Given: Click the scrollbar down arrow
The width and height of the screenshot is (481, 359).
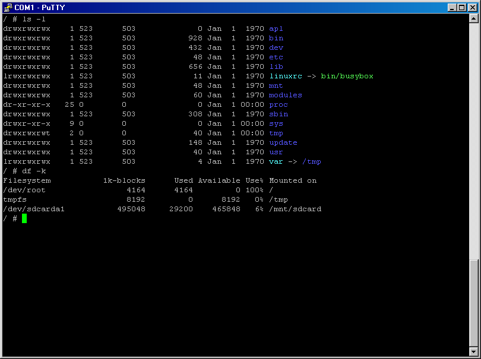Looking at the screenshot, I should 474,351.
